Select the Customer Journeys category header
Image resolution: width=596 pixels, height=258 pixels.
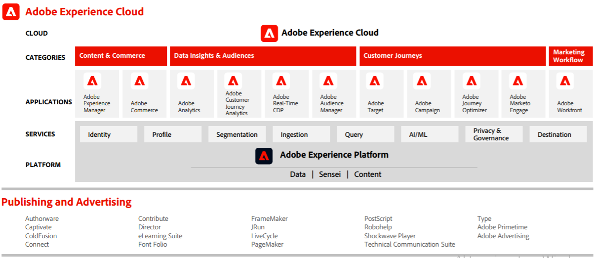pyautogui.click(x=452, y=56)
